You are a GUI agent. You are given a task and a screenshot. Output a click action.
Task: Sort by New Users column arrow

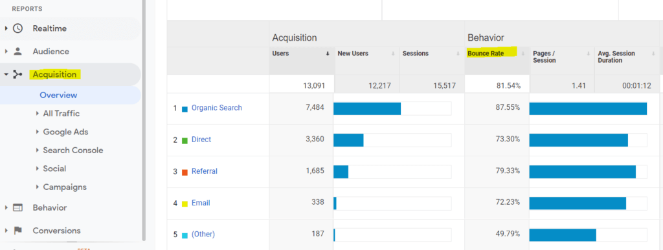point(393,54)
